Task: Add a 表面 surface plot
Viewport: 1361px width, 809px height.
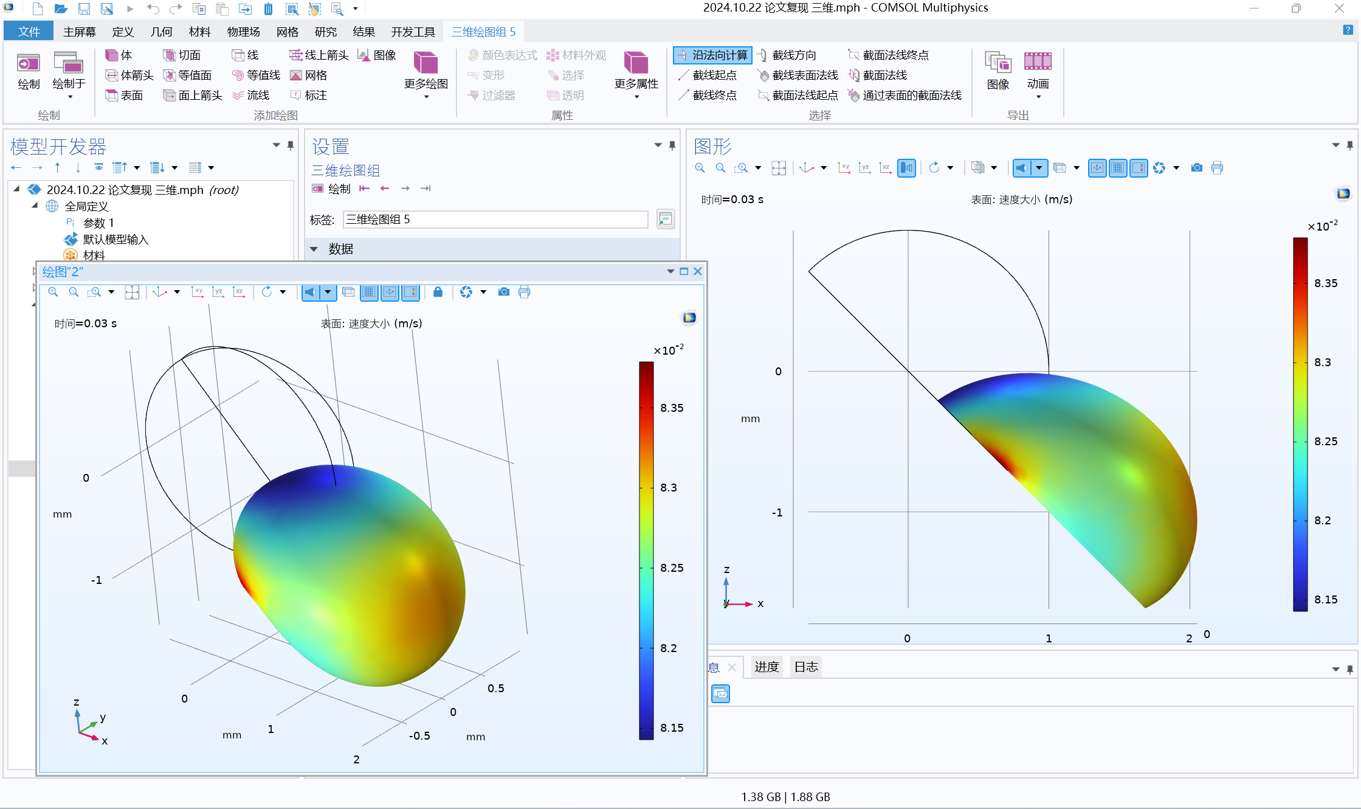Action: [x=124, y=95]
